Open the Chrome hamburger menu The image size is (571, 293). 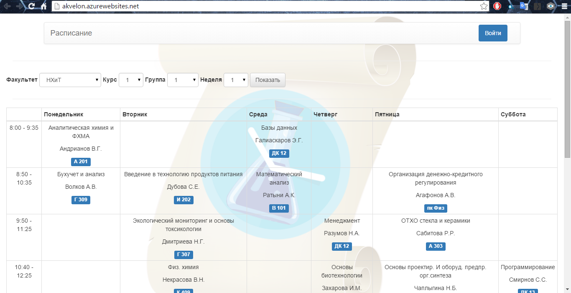point(563,6)
